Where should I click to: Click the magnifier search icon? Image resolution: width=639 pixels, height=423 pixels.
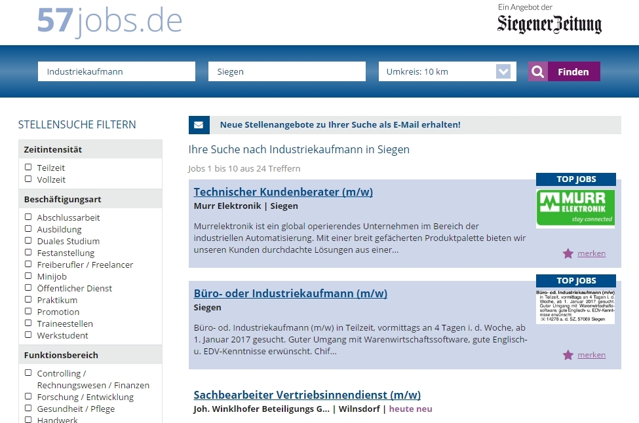[x=538, y=71]
